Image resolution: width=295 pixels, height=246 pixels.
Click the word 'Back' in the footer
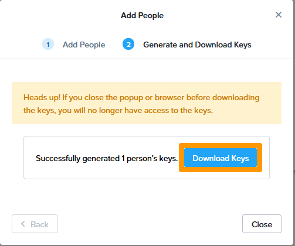[x=39, y=224]
